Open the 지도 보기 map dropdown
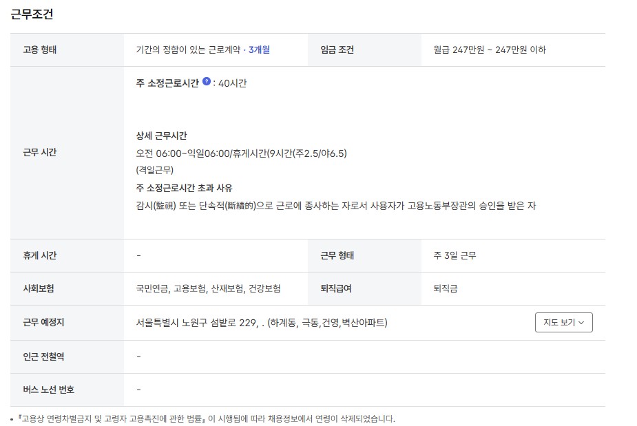The image size is (637, 426). tap(563, 323)
